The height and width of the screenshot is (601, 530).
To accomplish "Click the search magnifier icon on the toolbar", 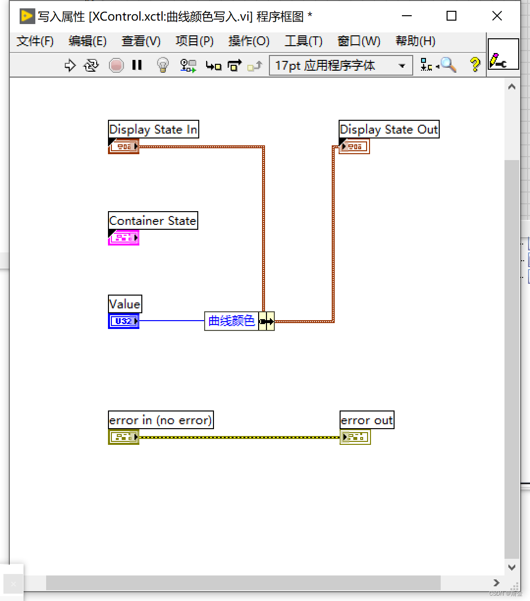I will coord(448,65).
